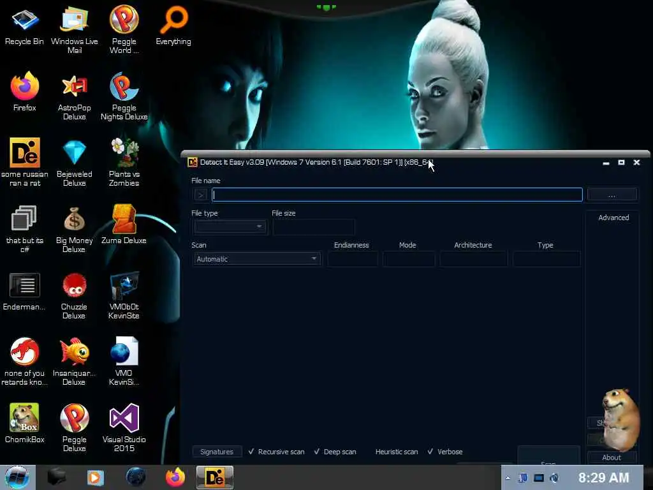Select 'some russian ran a rat' icon

[25, 163]
